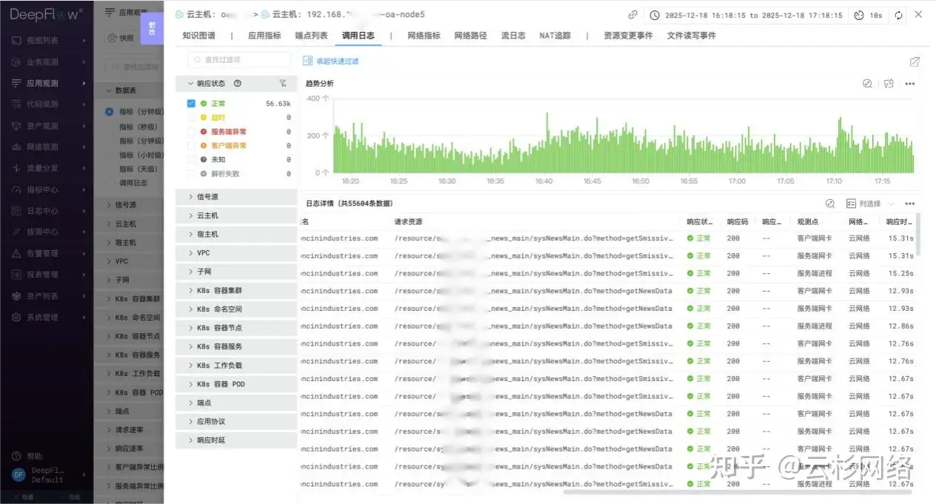Click the chart settings icon beside trend zoom
This screenshot has height=504, width=936.
tap(889, 84)
